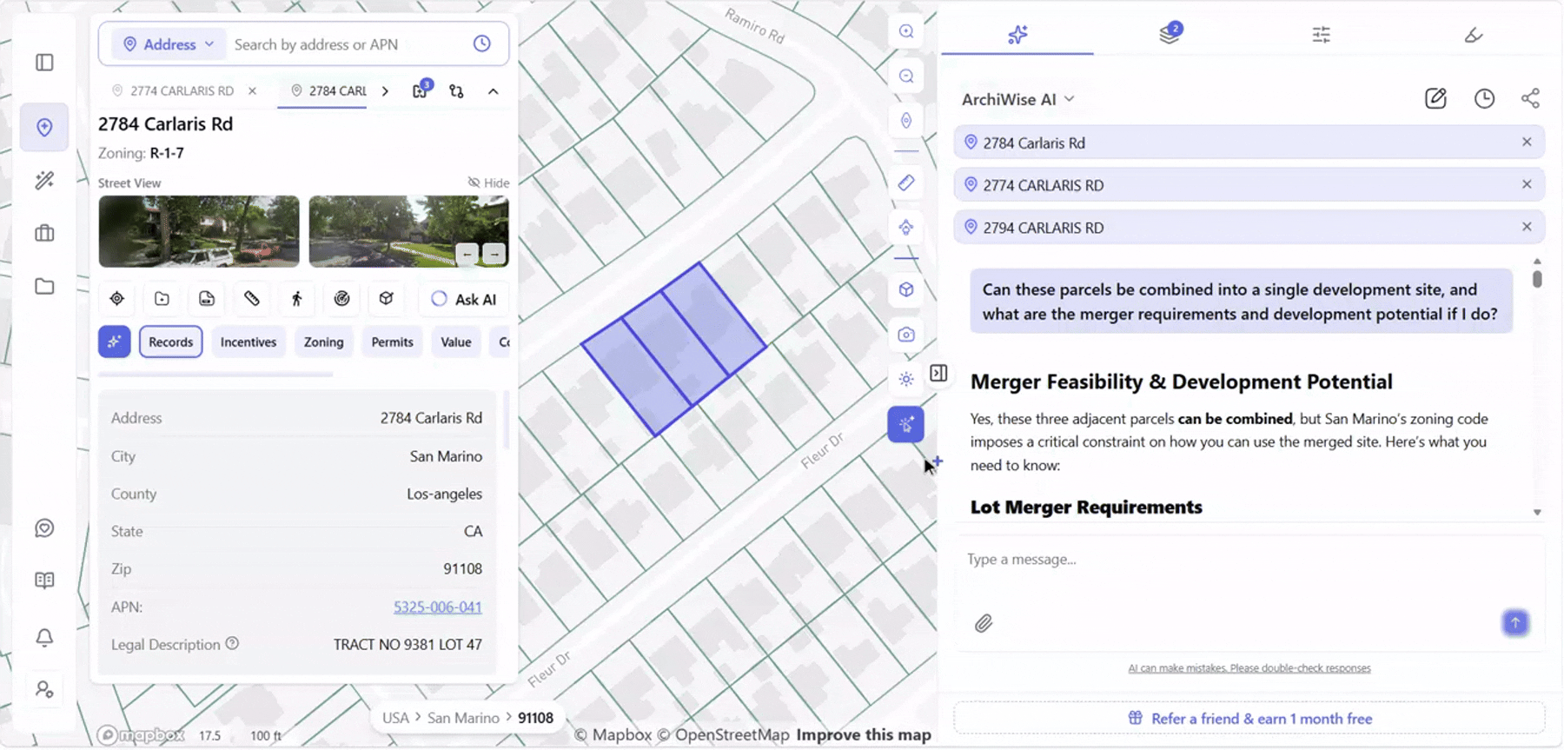Click the blue AI sparkle map button
Image resolution: width=1564 pixels, height=750 pixels.
(906, 424)
